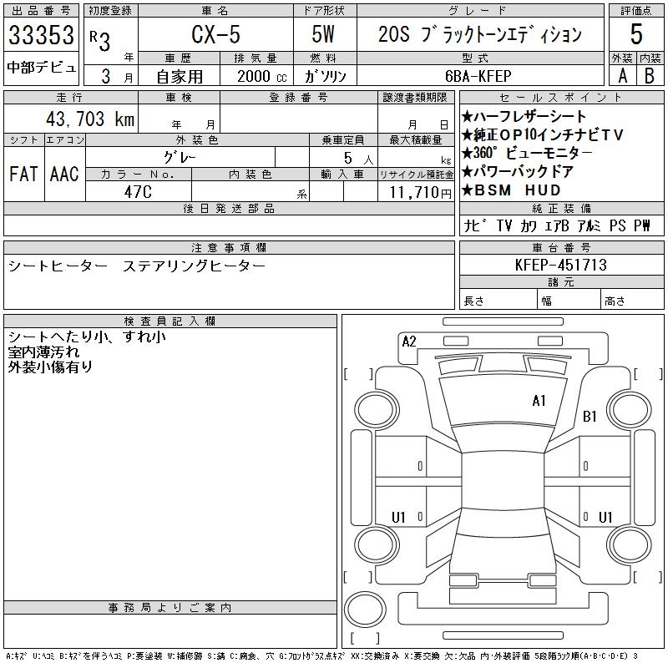Screen dimensions: 668x668
Task: Click the exterior color グレー
Action: pos(180,158)
